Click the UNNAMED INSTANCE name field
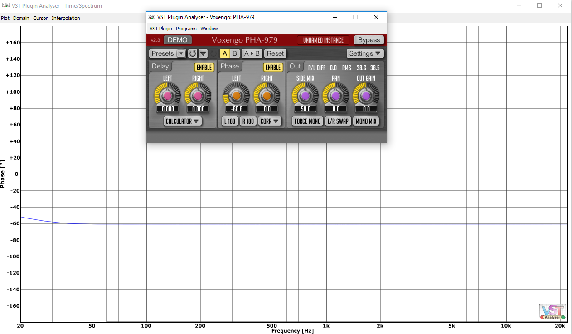 click(x=323, y=40)
